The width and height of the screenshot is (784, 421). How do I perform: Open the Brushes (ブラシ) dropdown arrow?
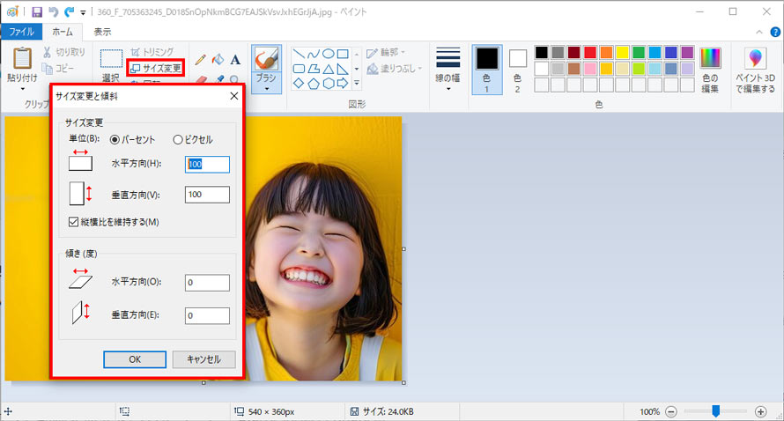tap(267, 89)
